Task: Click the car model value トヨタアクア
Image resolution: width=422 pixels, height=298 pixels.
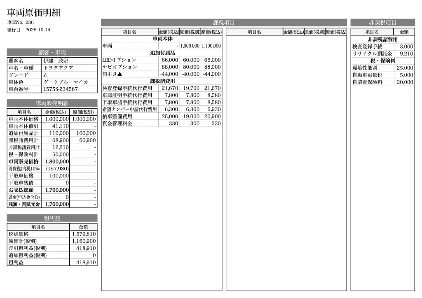Action: click(x=58, y=68)
